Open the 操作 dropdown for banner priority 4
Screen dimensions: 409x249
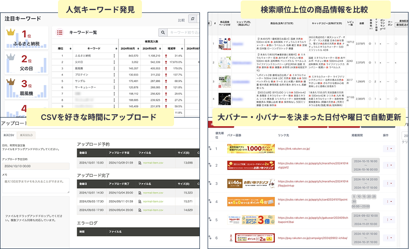point(389,201)
